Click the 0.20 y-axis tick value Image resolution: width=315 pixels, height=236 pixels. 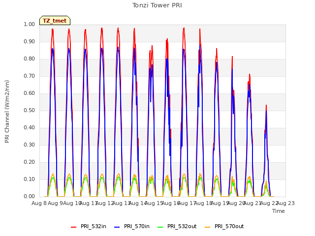pos(30,162)
